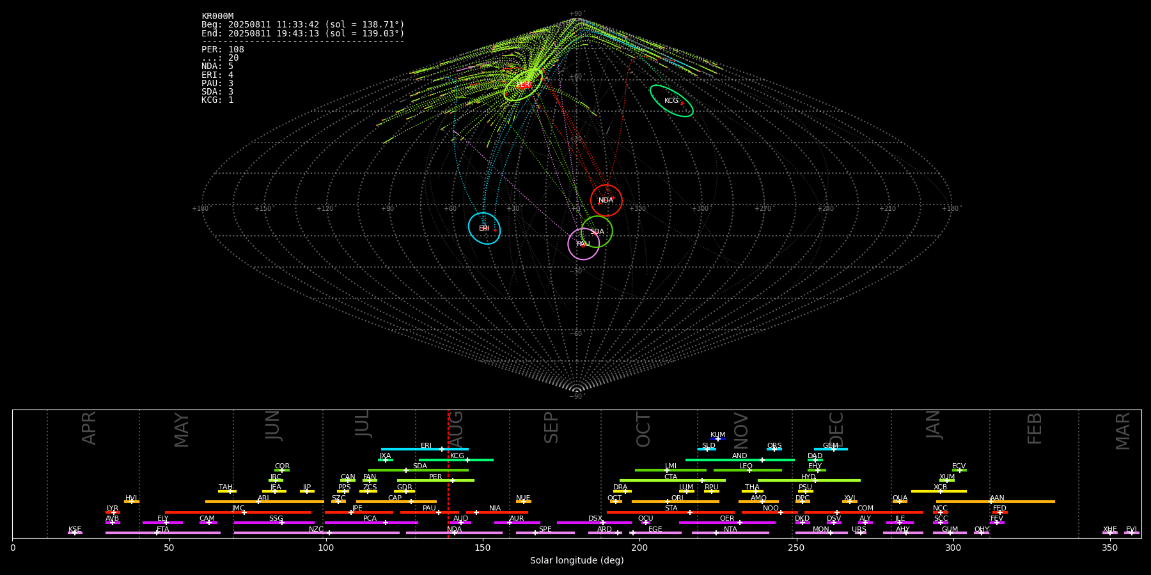Click the orange CAP bar in the timeline

tap(396, 502)
